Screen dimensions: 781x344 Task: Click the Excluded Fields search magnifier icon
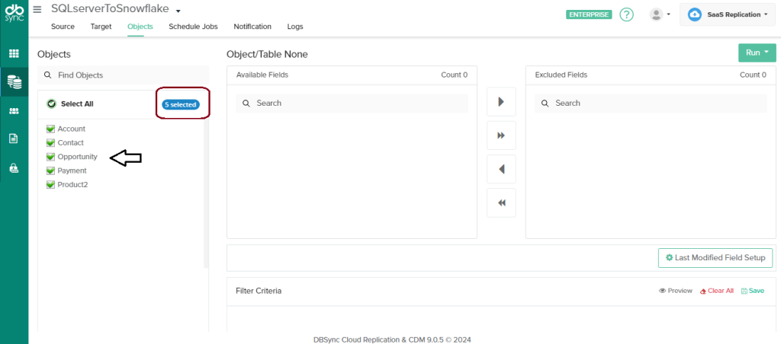[545, 104]
